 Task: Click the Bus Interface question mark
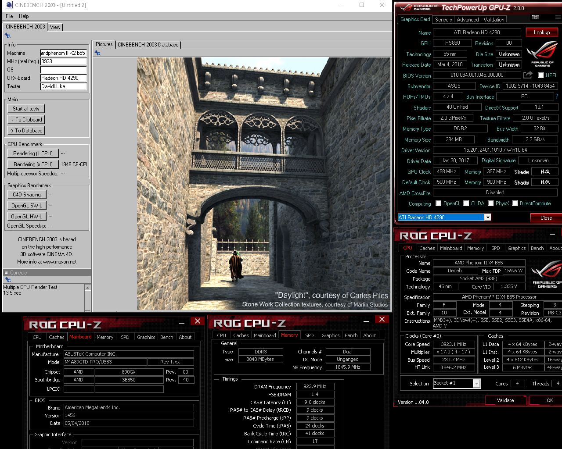click(557, 96)
